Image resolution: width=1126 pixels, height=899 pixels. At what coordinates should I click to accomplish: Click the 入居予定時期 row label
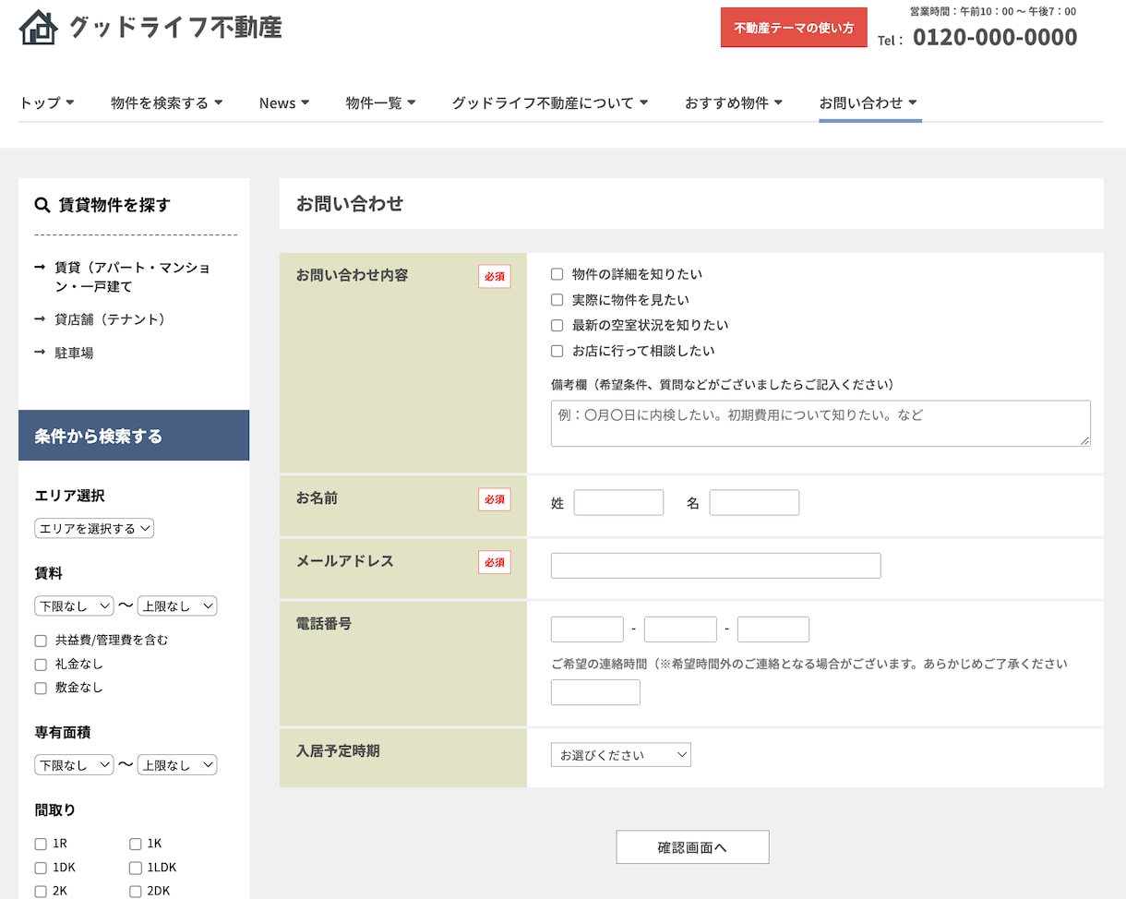coord(338,751)
